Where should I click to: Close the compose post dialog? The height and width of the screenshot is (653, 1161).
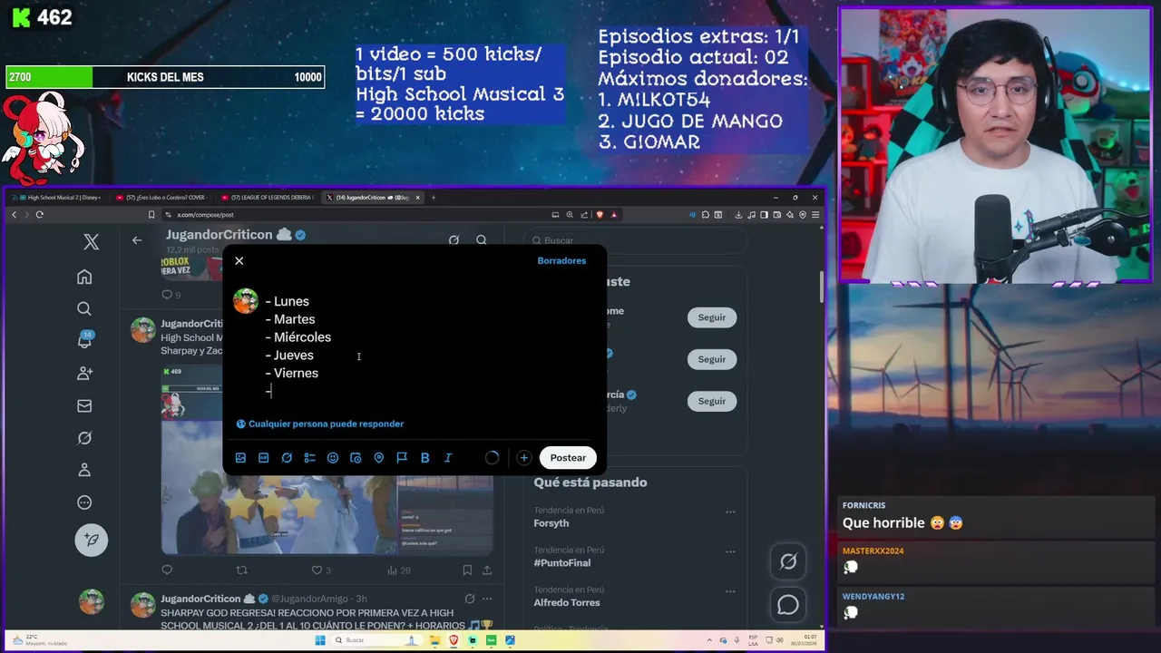(239, 260)
